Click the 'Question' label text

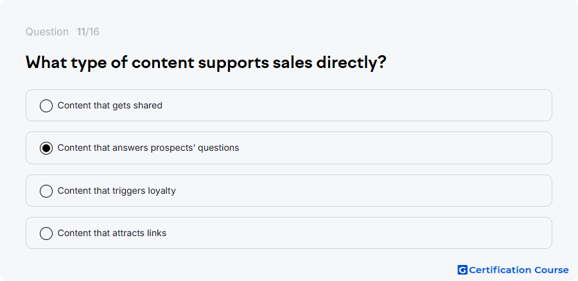point(47,32)
